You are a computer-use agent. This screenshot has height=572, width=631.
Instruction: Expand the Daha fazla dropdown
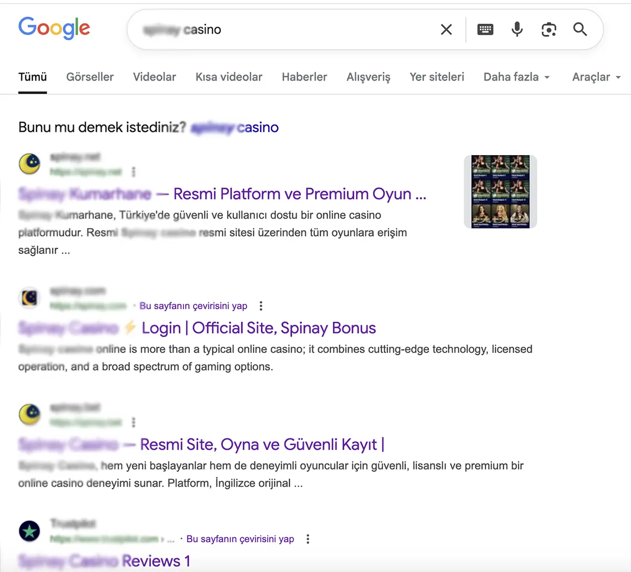[517, 77]
